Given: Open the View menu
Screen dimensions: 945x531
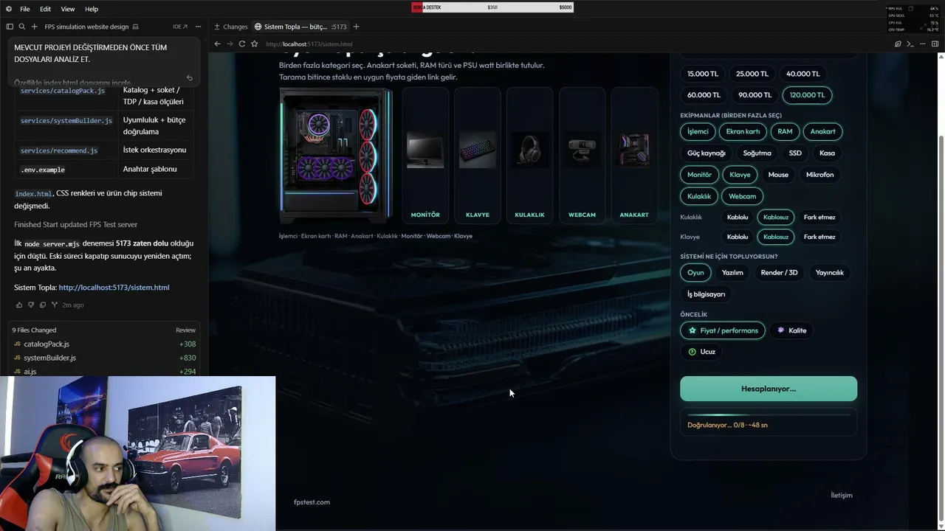Looking at the screenshot, I should [68, 9].
